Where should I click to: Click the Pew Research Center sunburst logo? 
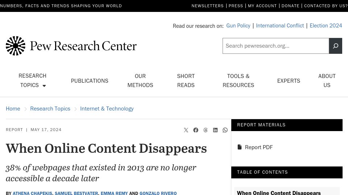(x=16, y=46)
